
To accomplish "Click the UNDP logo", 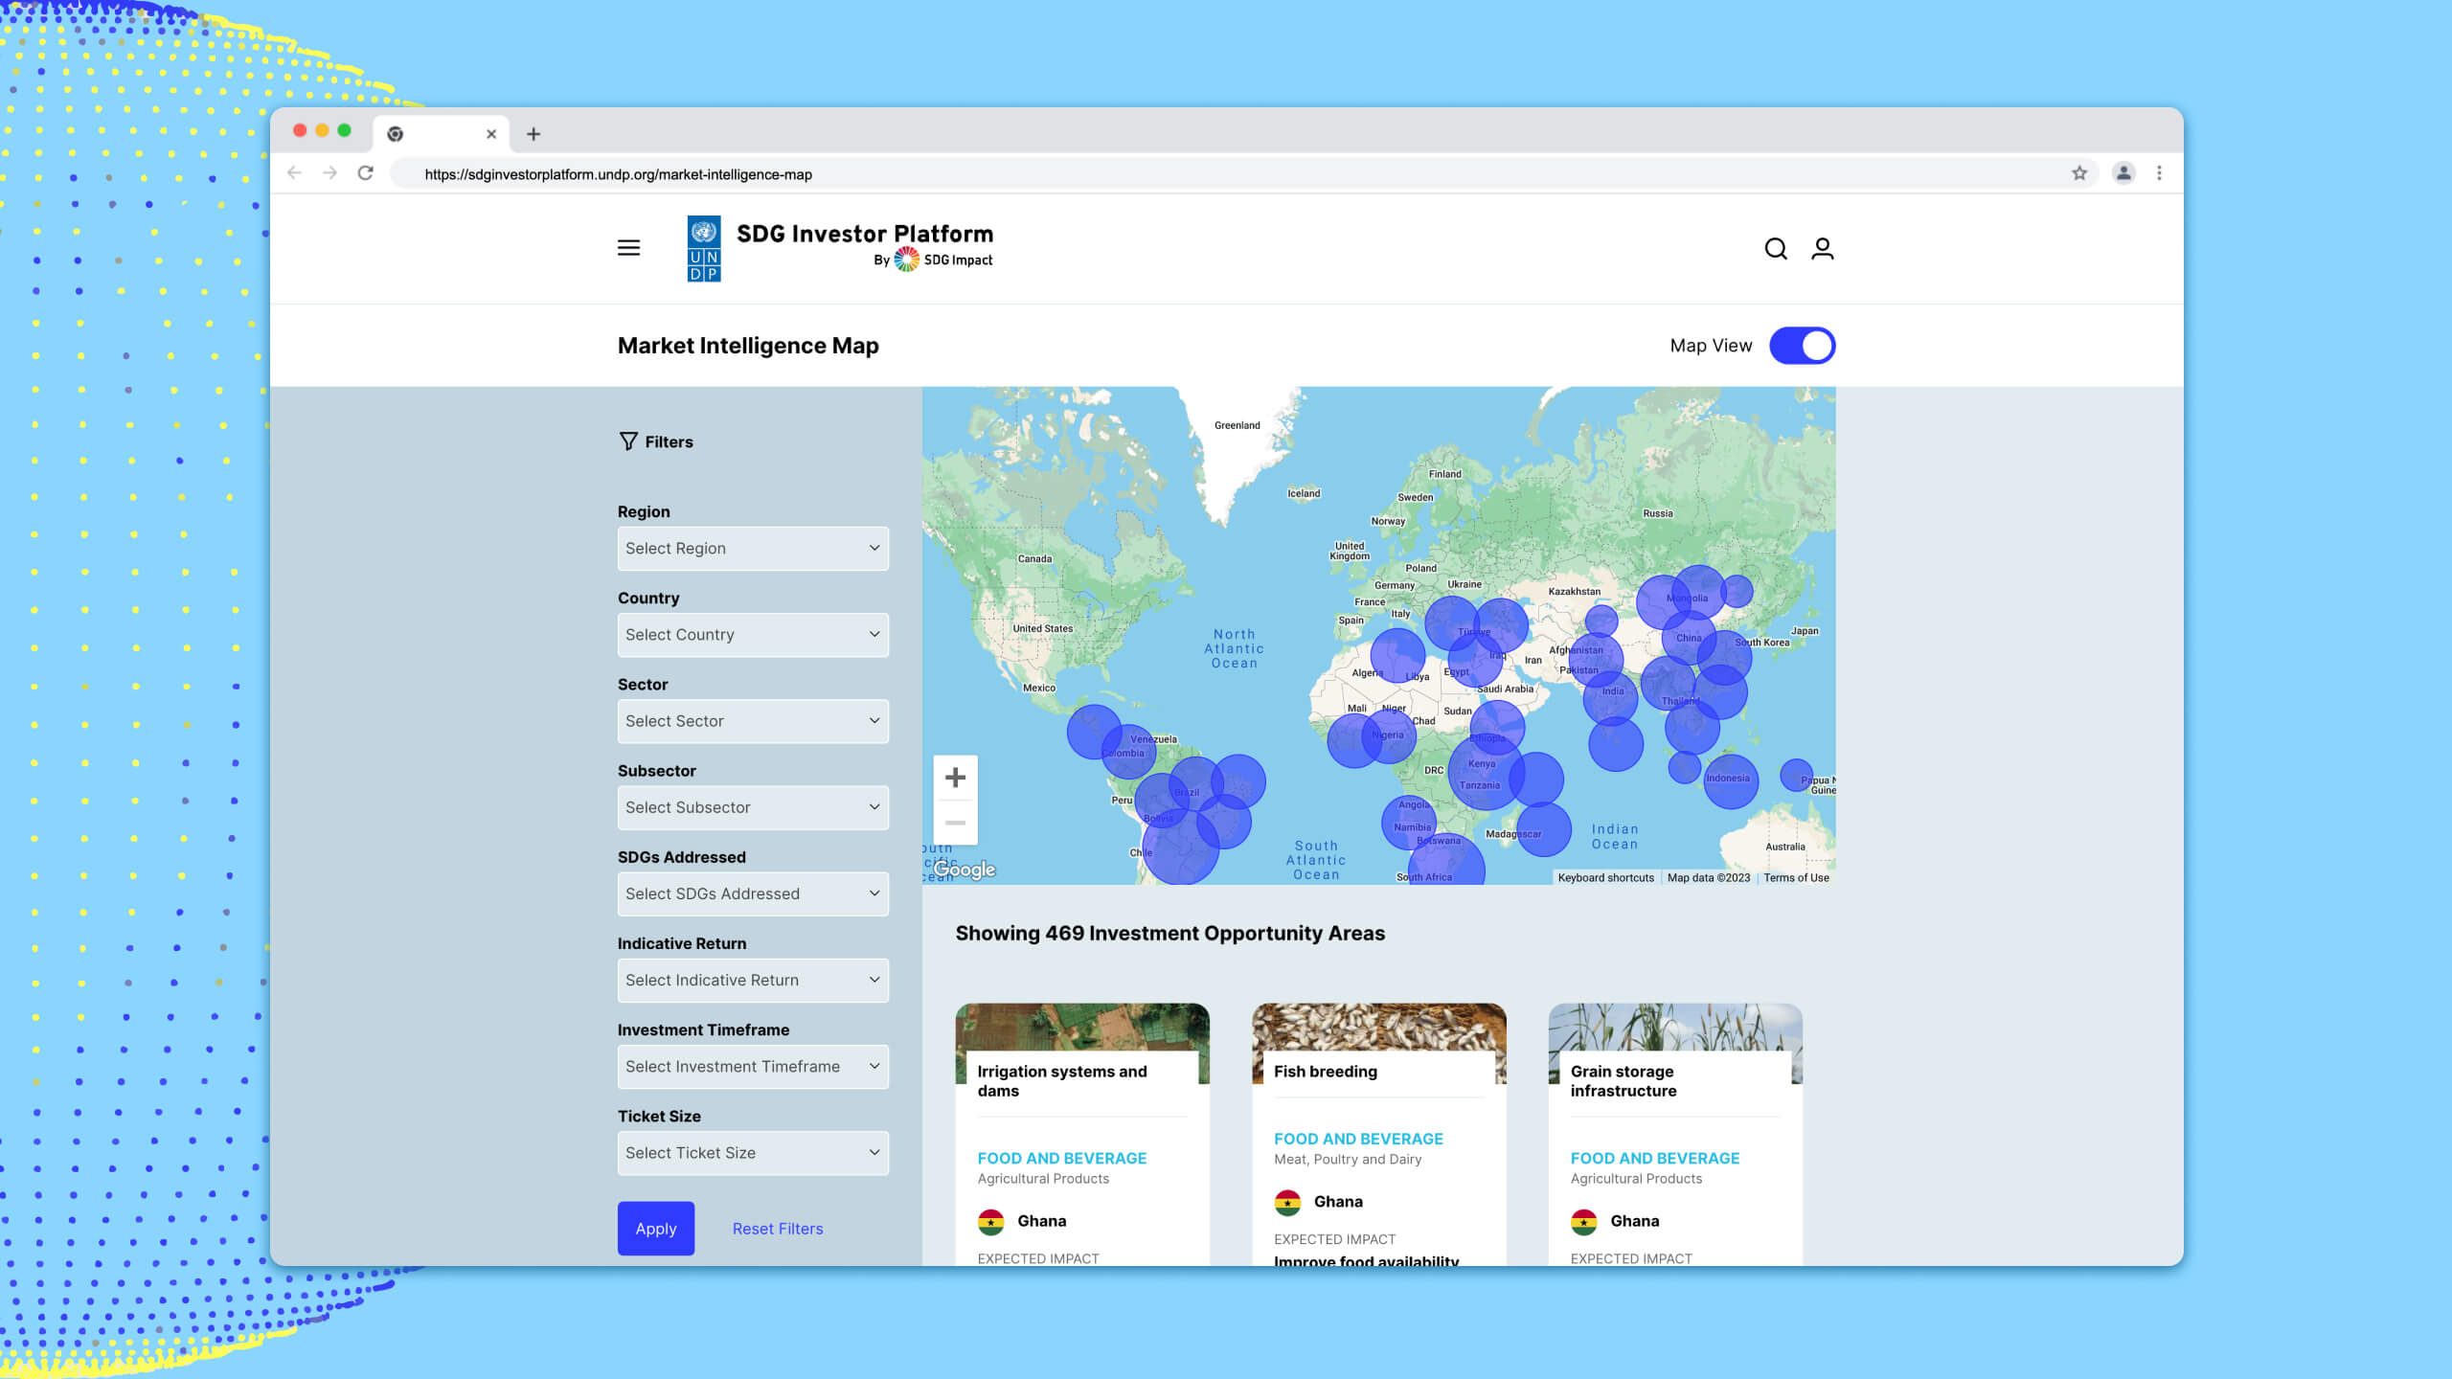I will 704,248.
